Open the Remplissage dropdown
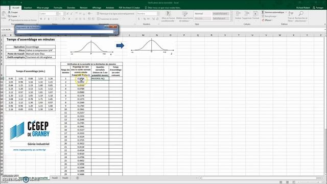 click(269, 16)
